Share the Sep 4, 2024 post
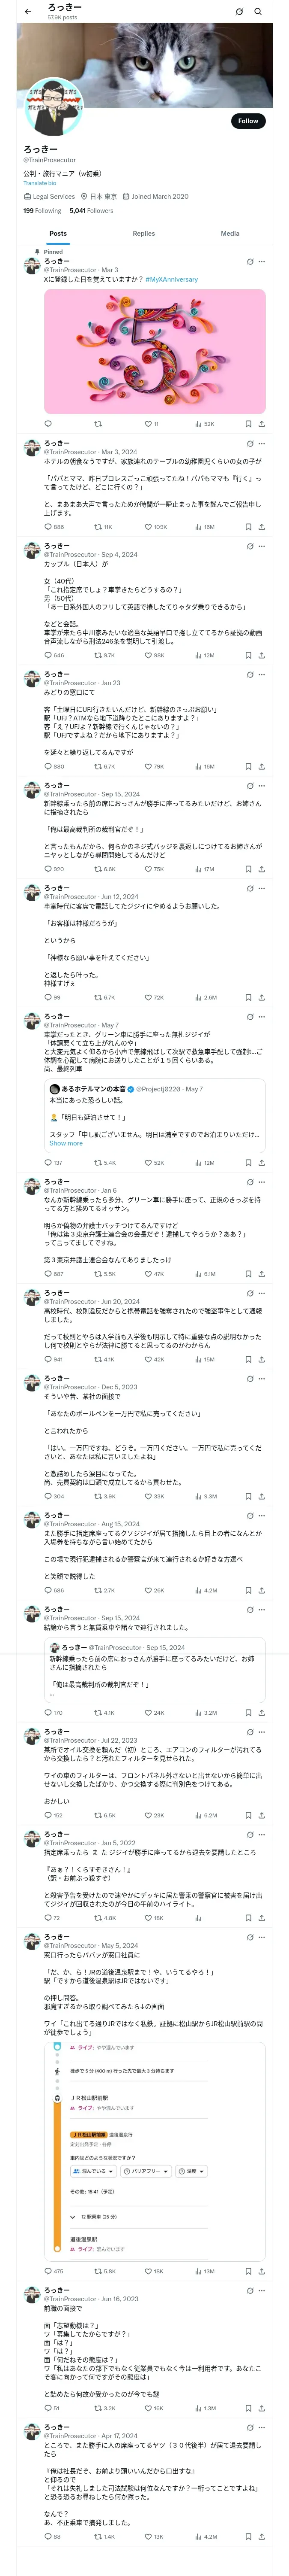Viewport: 289px width, 2576px height. point(261,655)
